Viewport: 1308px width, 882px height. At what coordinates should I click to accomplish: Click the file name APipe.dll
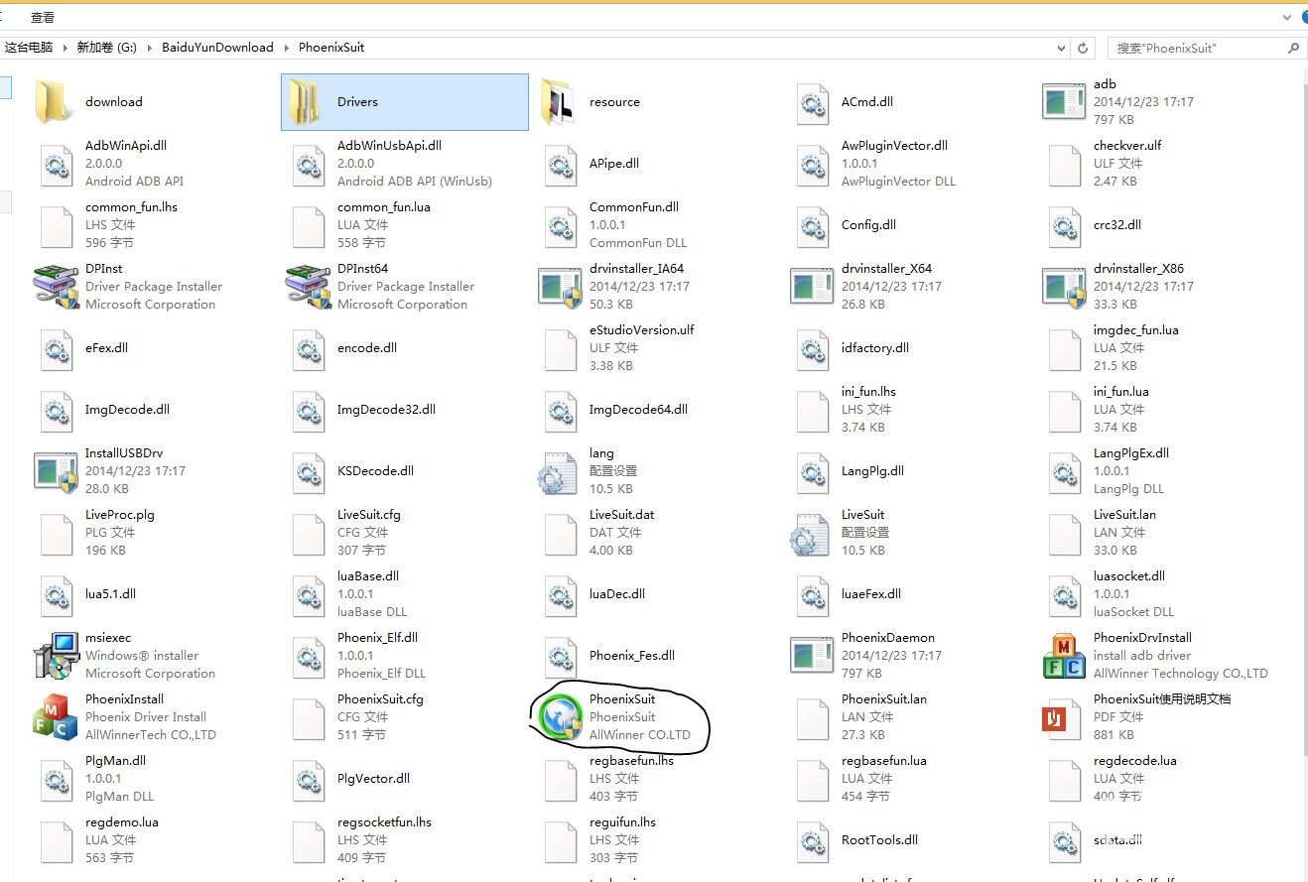[x=614, y=164]
